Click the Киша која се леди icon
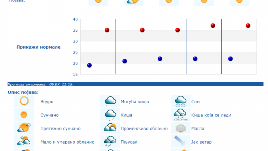Screen dimensions: 268x151 (181, 115)
